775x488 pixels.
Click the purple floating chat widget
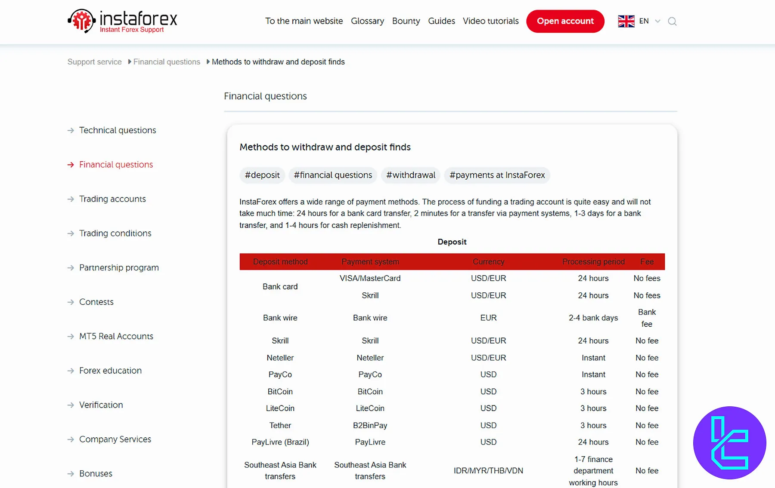(730, 442)
